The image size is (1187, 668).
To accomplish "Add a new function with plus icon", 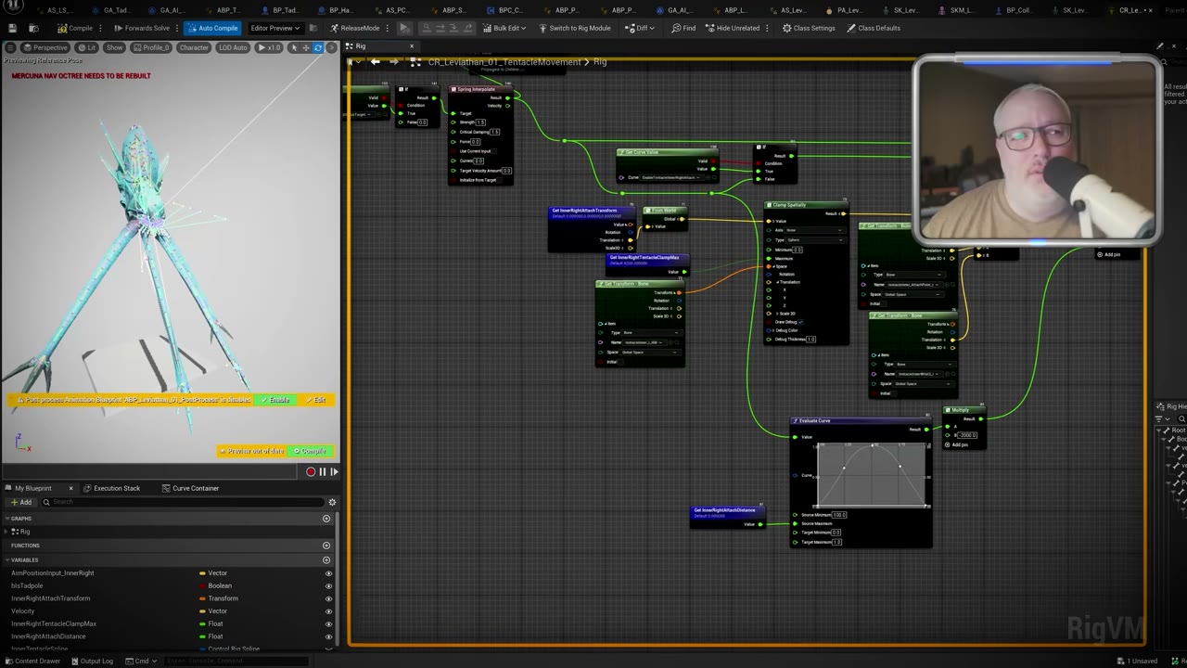I will click(x=326, y=546).
